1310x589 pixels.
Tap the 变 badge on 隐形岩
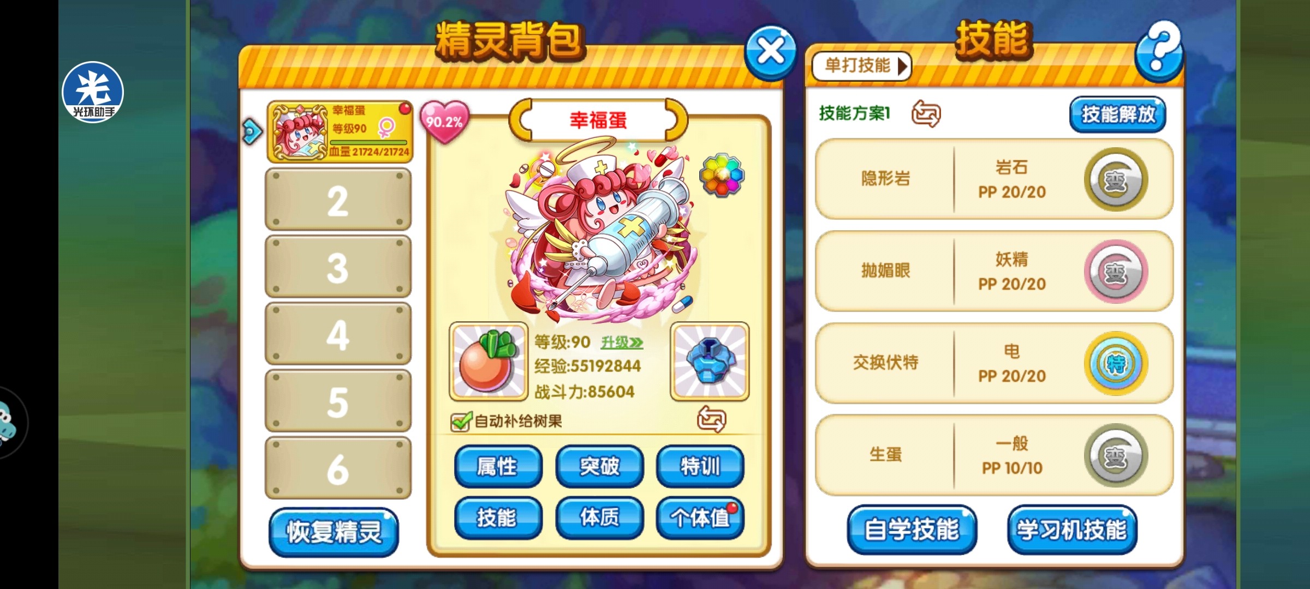1116,179
